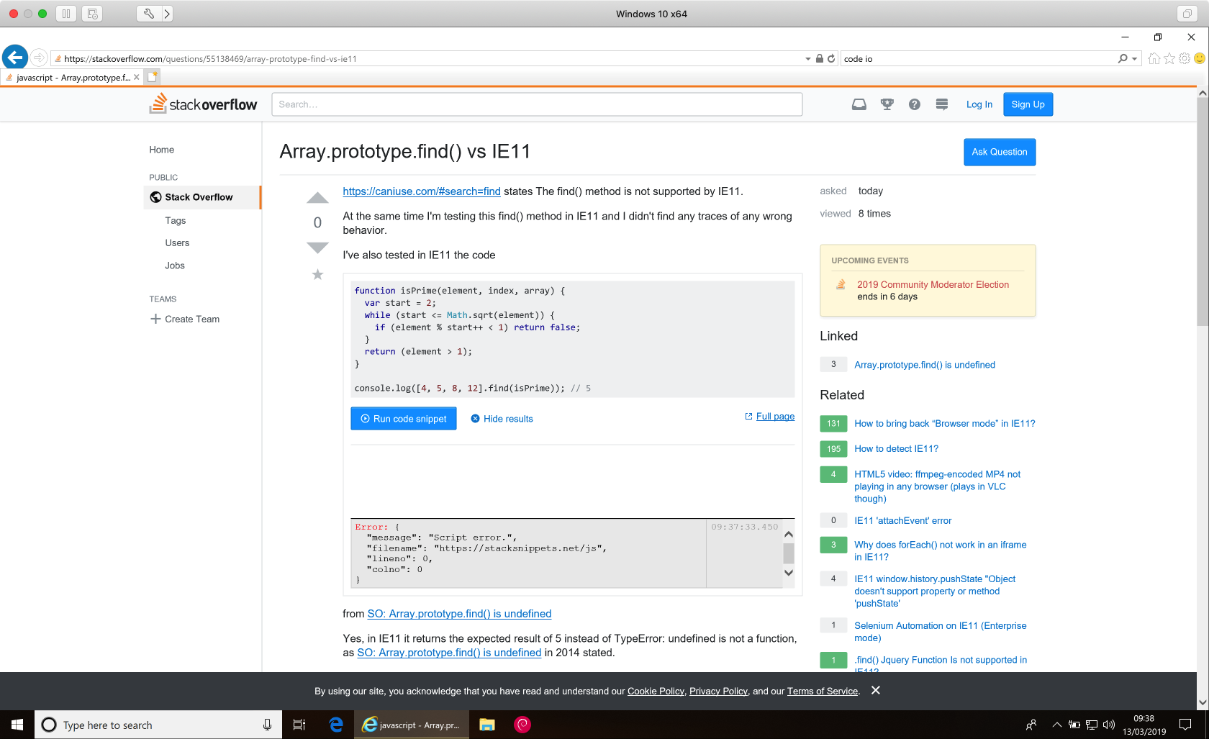Open the IE Home icon
The height and width of the screenshot is (739, 1209).
pyautogui.click(x=1154, y=59)
